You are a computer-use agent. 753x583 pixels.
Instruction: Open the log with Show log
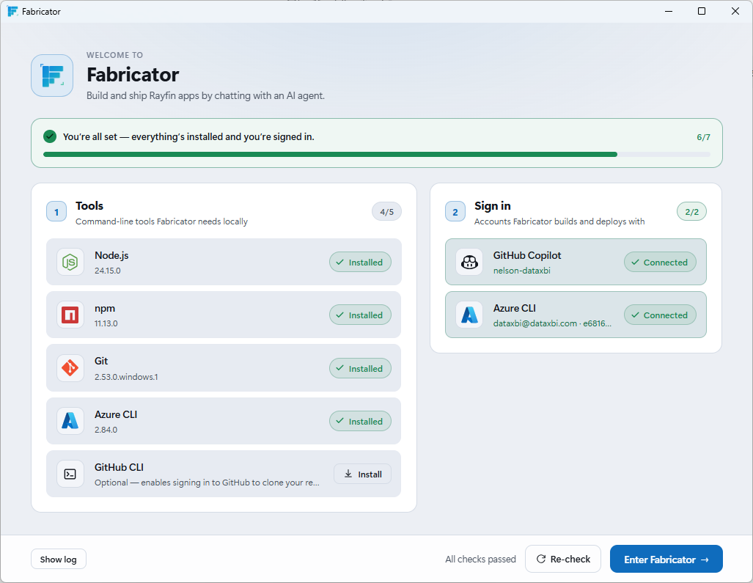[59, 559]
